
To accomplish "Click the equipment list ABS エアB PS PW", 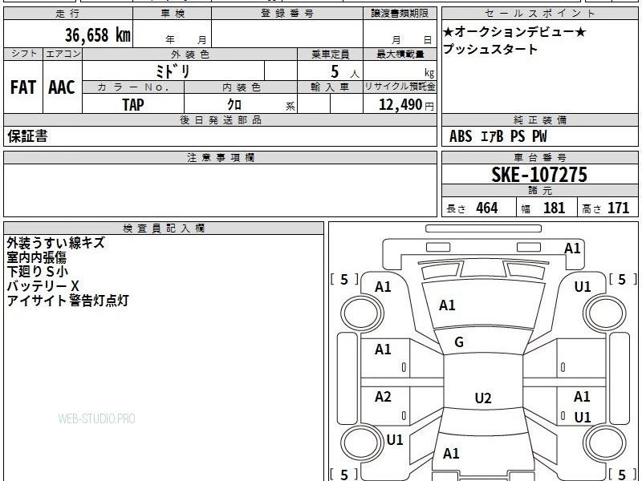I will [x=498, y=136].
